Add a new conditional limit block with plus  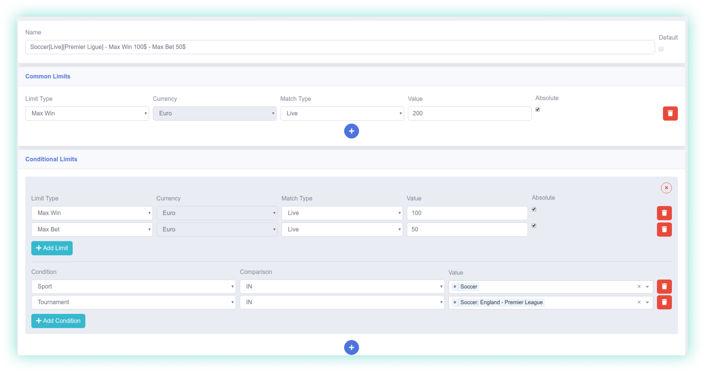(x=351, y=347)
